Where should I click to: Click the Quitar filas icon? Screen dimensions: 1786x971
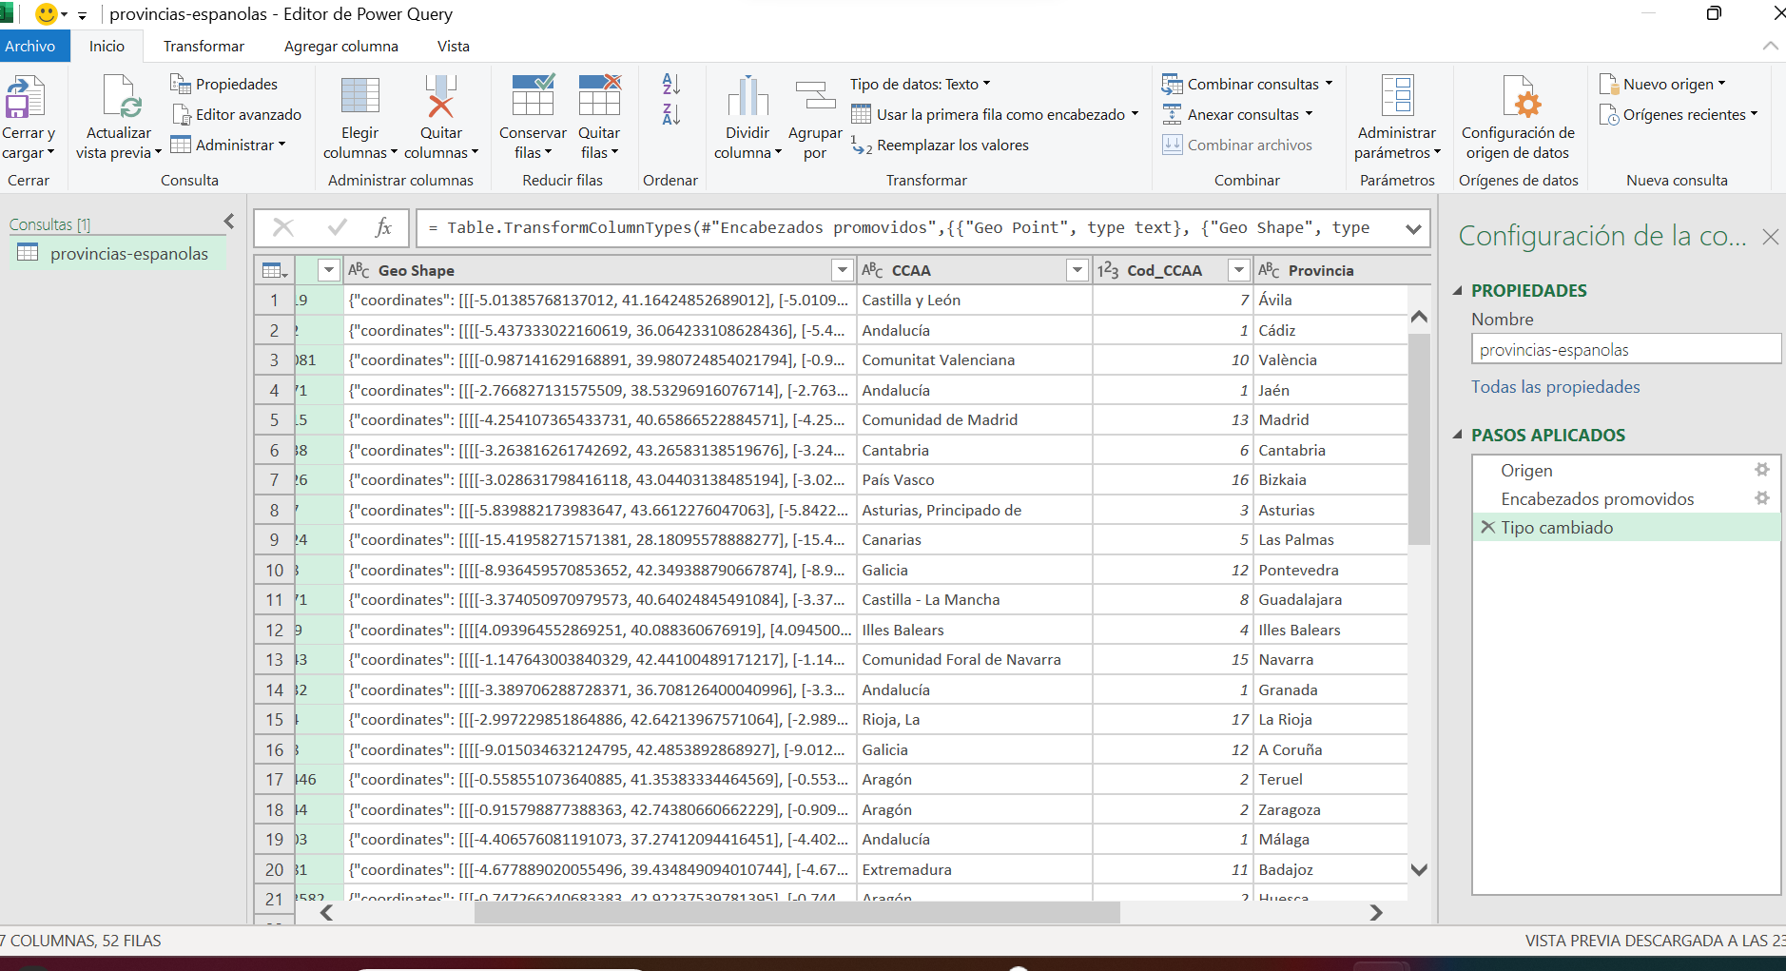[599, 95]
